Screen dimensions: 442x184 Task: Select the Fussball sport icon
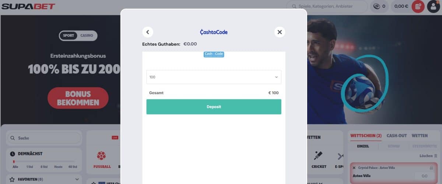coord(102,156)
